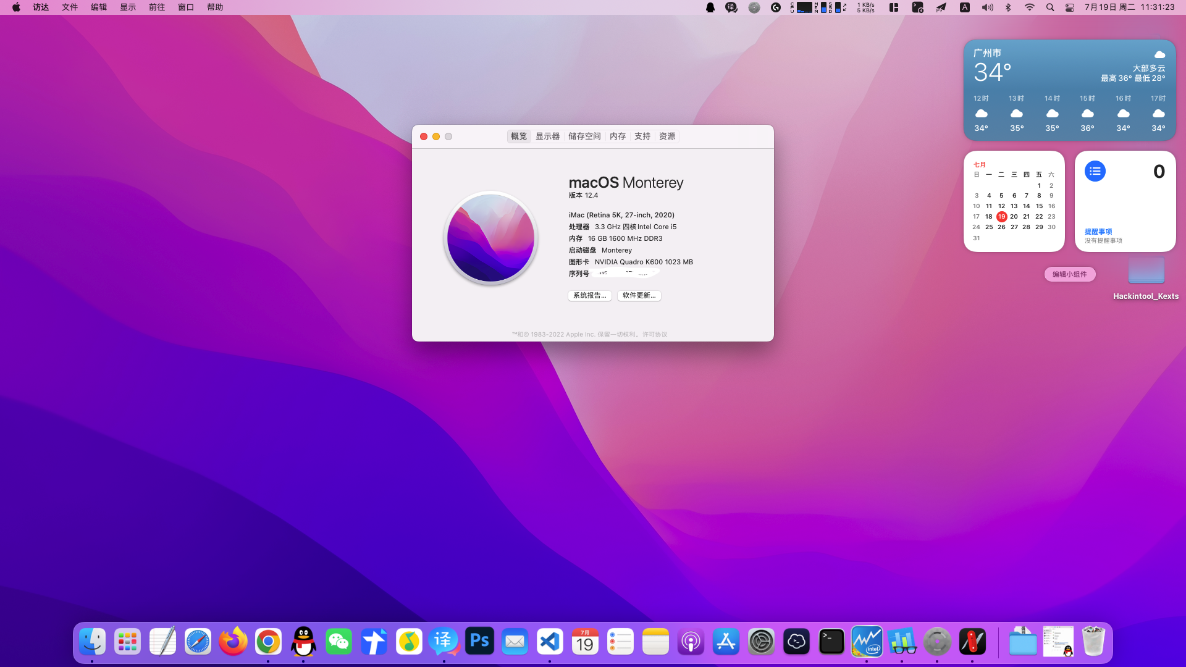Open Spotlight search in the menu bar
Viewport: 1186px width, 667px height.
click(x=1050, y=7)
